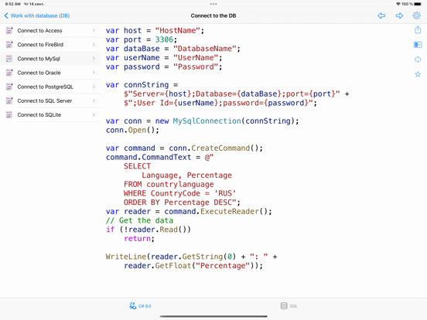The image size is (427, 320).
Task: Open multitasking three-dots at top
Action: point(213,4)
